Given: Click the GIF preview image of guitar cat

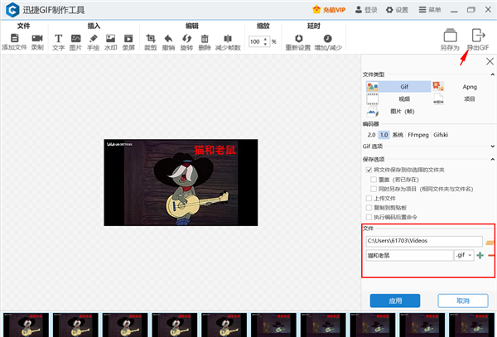Looking at the screenshot, I should click(181, 182).
